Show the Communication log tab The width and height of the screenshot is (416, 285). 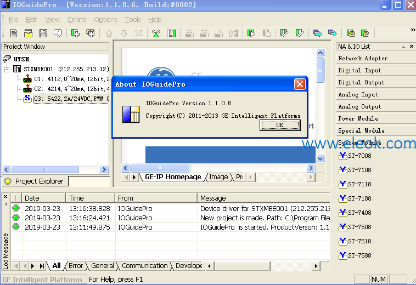(x=144, y=266)
